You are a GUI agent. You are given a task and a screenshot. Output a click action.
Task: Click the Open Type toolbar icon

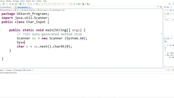[36, 4]
